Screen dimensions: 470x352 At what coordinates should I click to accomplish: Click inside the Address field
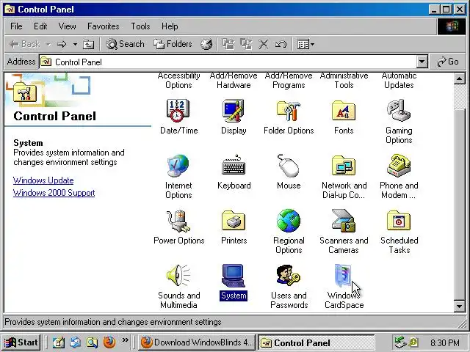pyautogui.click(x=228, y=62)
